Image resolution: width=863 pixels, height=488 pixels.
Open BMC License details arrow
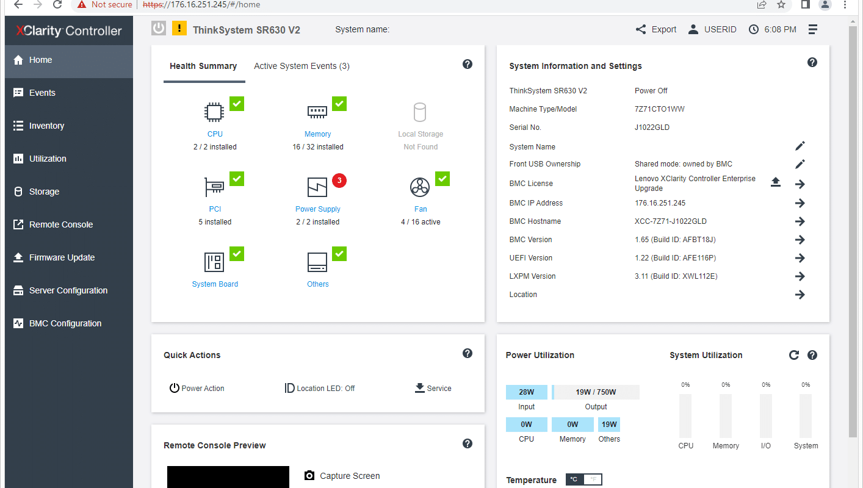pyautogui.click(x=800, y=184)
